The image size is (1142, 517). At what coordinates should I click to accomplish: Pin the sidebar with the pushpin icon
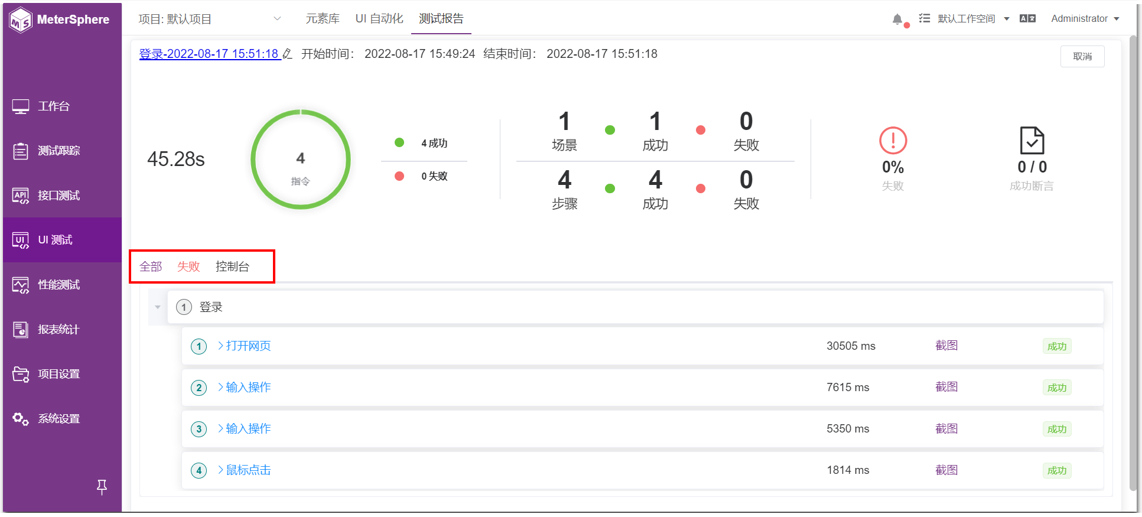[x=102, y=487]
